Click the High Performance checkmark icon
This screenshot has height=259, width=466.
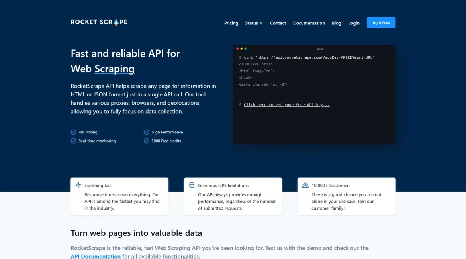(146, 132)
